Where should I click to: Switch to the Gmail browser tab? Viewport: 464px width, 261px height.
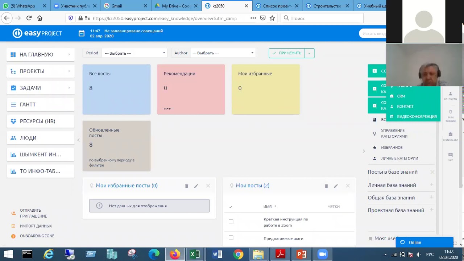point(125,6)
